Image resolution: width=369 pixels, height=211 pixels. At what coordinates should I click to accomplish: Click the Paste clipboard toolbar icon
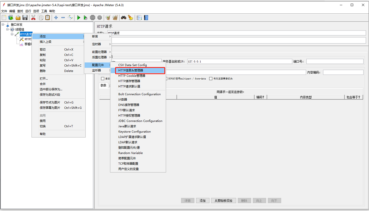coord(48,18)
